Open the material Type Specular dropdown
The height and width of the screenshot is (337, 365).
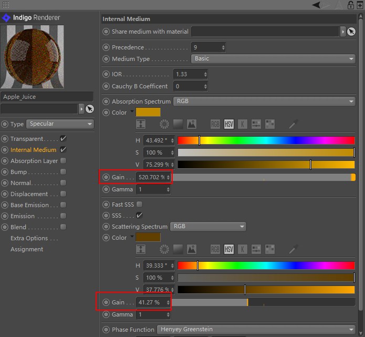click(x=60, y=124)
